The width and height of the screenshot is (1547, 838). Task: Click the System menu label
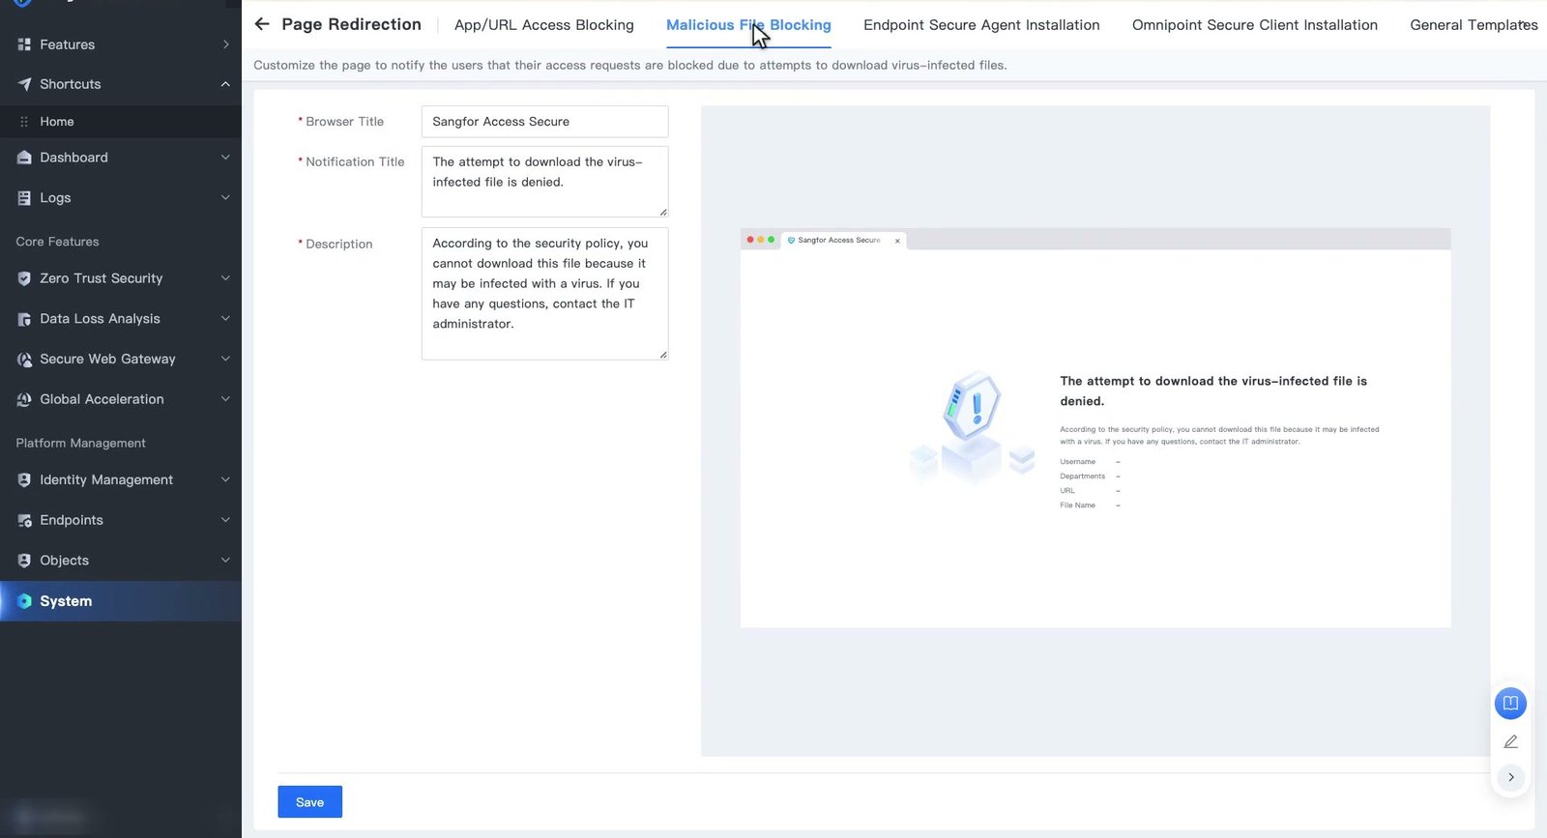(x=66, y=601)
